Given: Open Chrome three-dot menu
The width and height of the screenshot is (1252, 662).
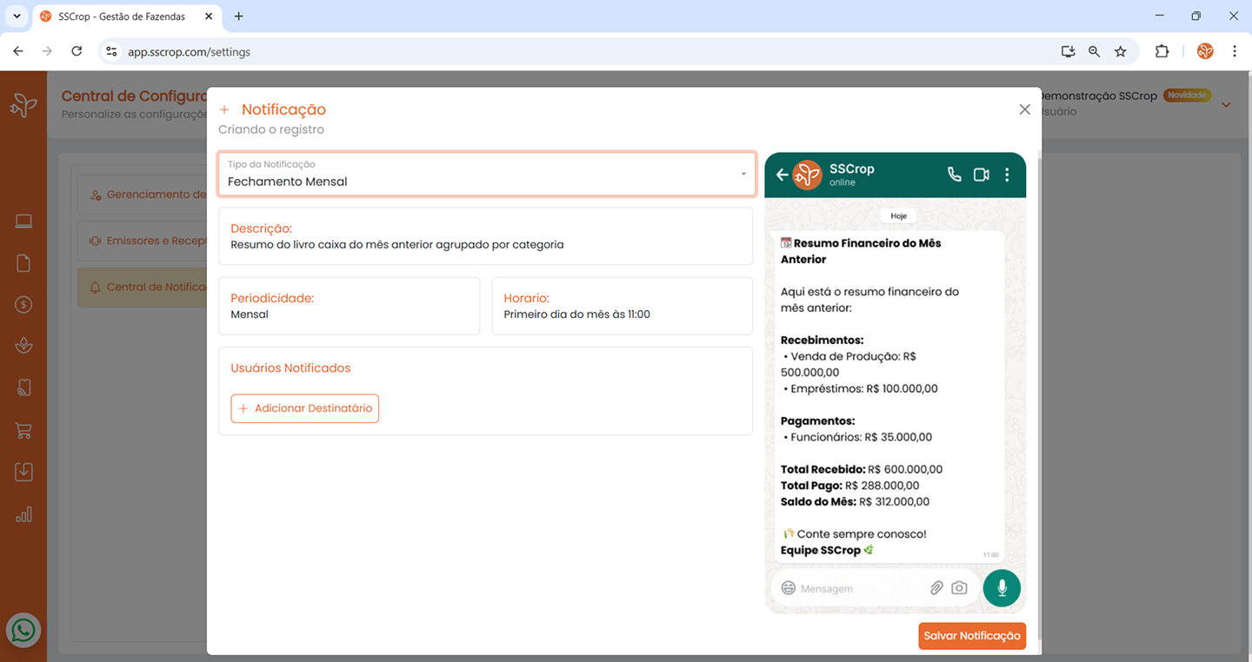Looking at the screenshot, I should click(1235, 51).
